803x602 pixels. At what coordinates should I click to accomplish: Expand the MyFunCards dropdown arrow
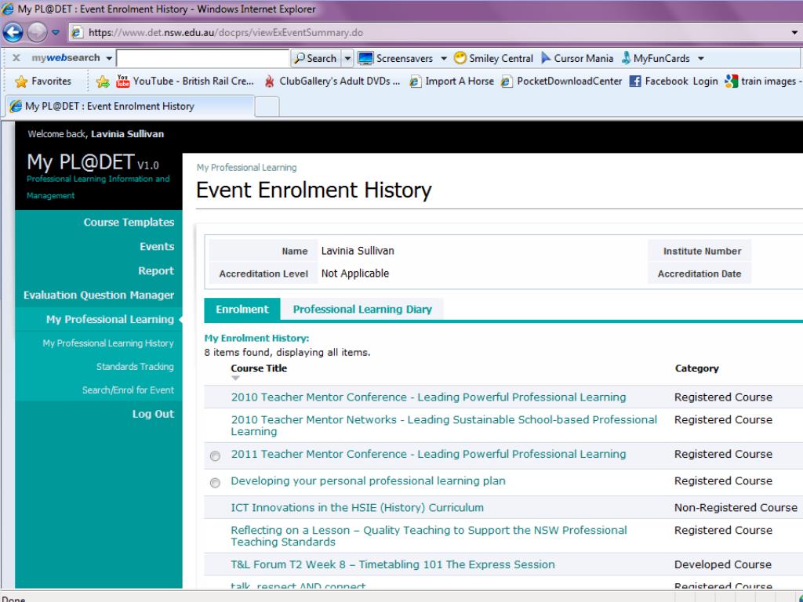(x=700, y=58)
